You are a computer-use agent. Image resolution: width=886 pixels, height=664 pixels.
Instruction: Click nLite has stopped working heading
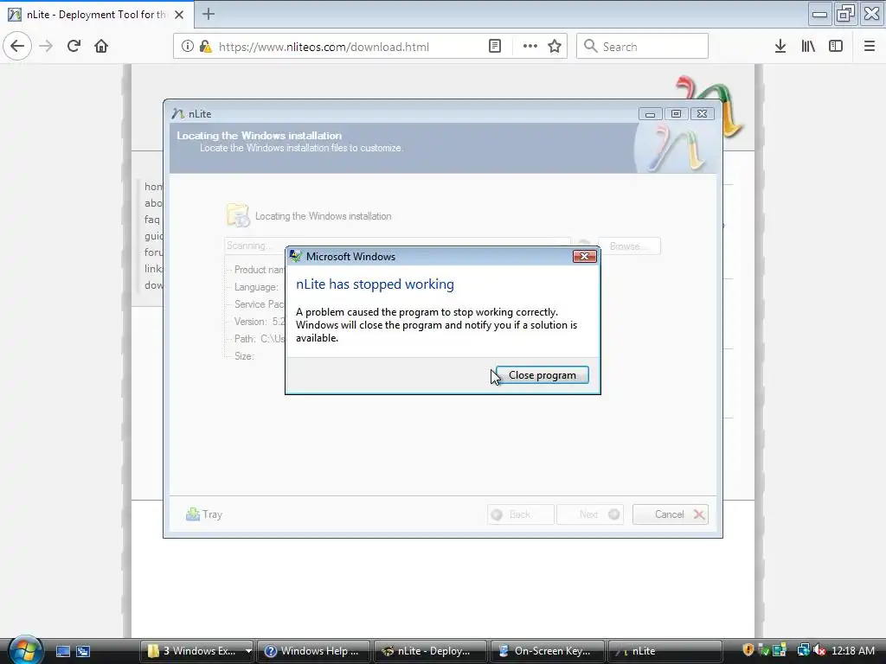point(375,284)
